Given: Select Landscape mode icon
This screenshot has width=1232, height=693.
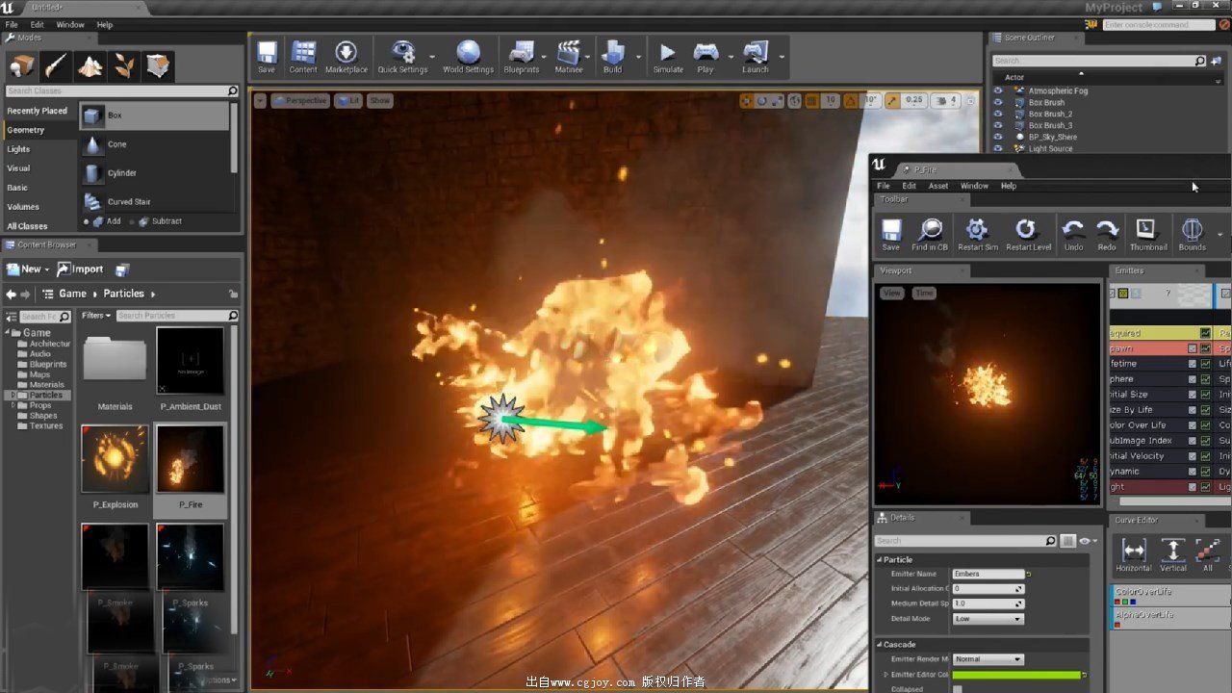Looking at the screenshot, I should (x=90, y=65).
